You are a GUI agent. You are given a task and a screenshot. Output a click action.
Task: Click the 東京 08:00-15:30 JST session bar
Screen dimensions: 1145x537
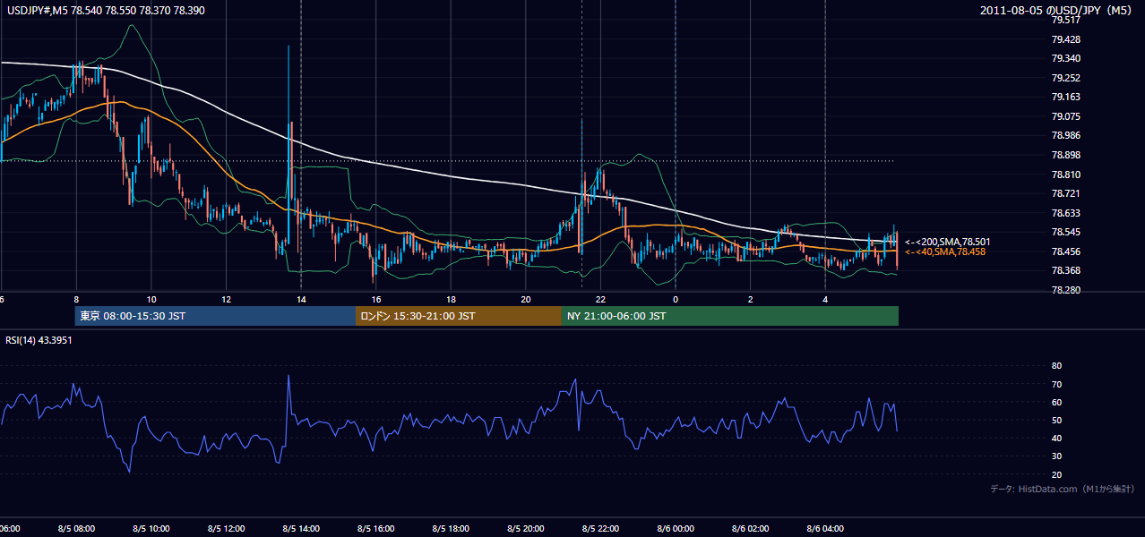[x=215, y=316]
